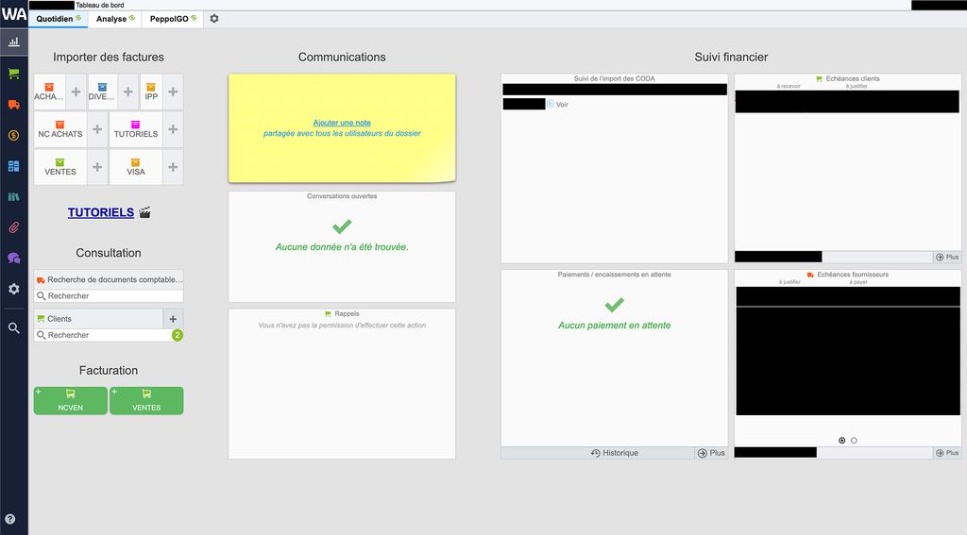Open the books library sidebar icon
Screen dimensions: 967x535
(x=13, y=196)
